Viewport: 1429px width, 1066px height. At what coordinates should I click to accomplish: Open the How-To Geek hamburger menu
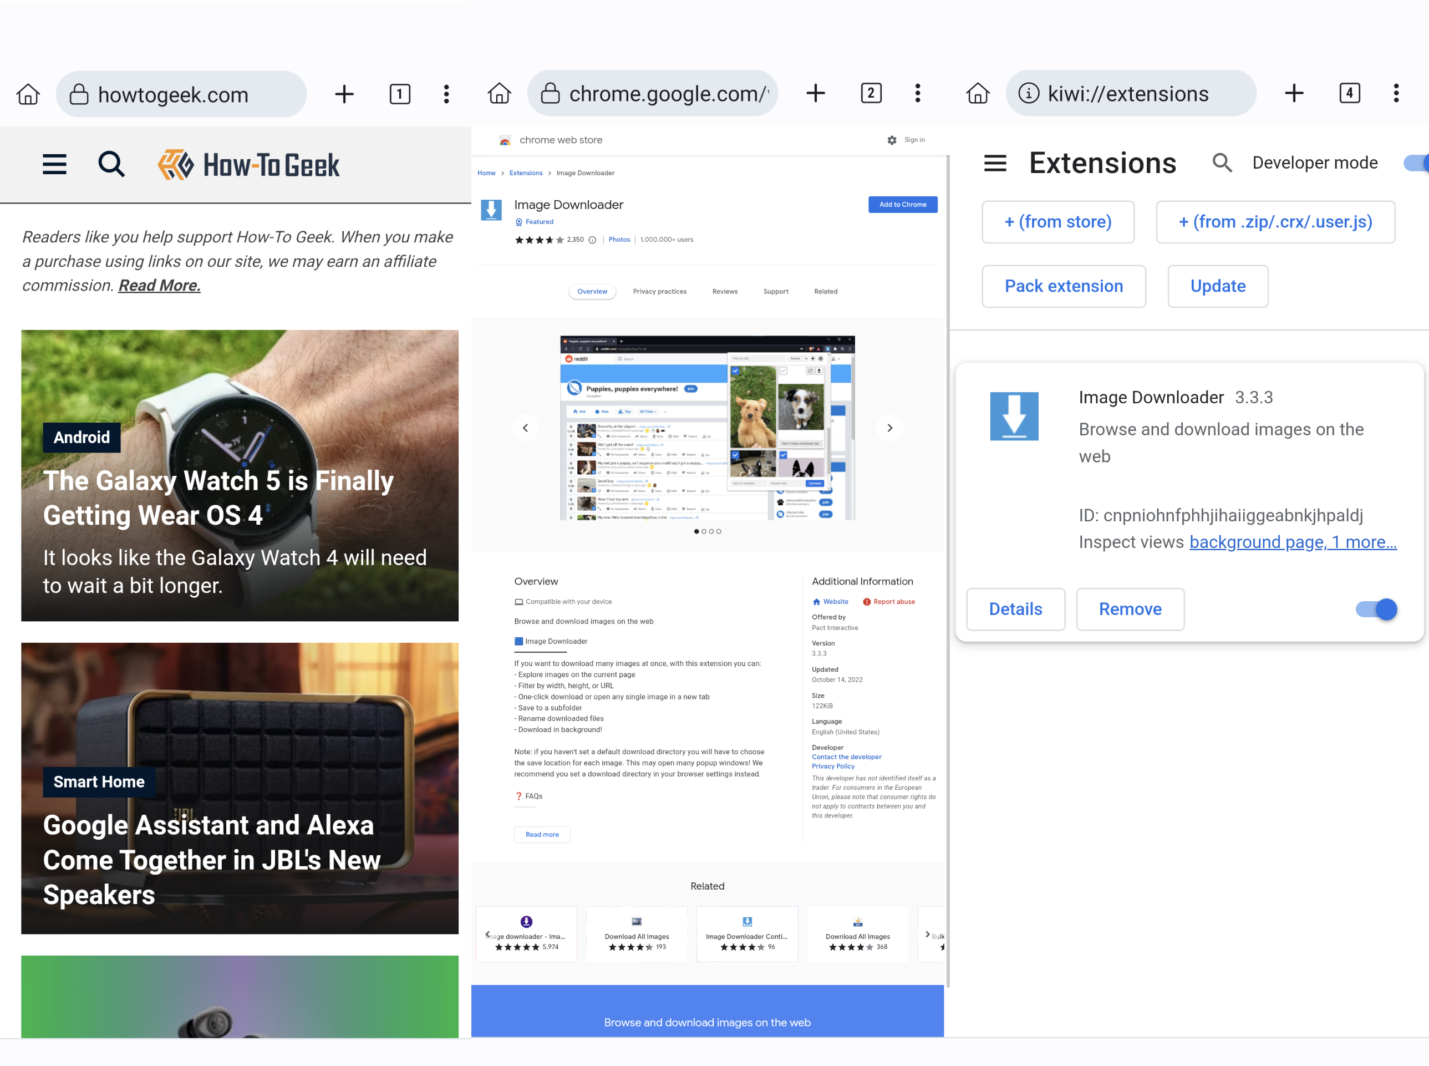click(x=54, y=164)
